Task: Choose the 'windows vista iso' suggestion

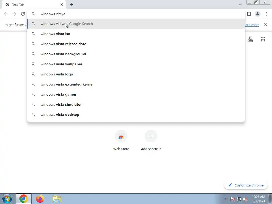Action: pos(136,34)
